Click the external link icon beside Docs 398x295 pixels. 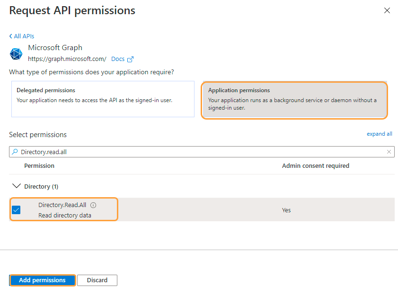pyautogui.click(x=131, y=60)
